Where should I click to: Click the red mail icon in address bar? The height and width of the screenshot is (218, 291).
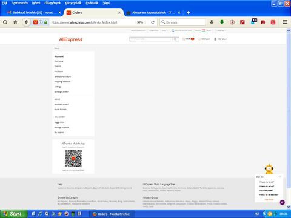click(35, 22)
